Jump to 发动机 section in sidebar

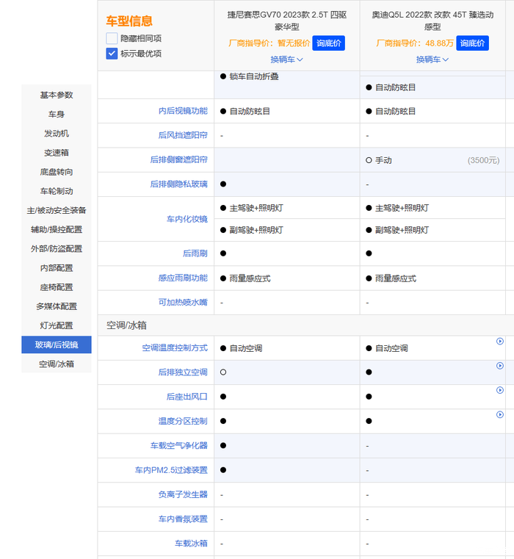pyautogui.click(x=57, y=134)
